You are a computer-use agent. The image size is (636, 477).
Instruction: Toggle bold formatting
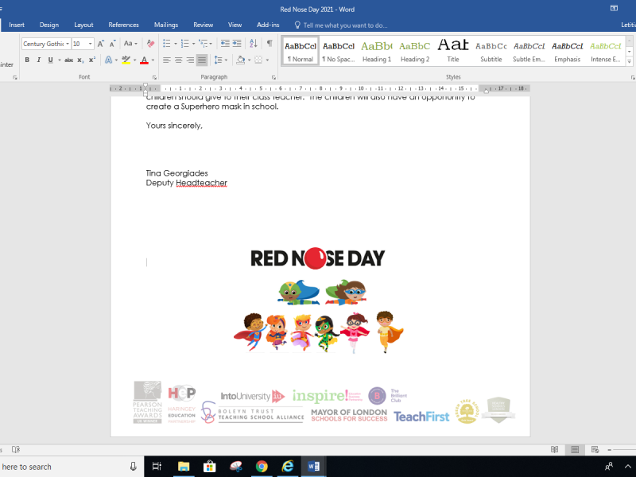pos(27,60)
